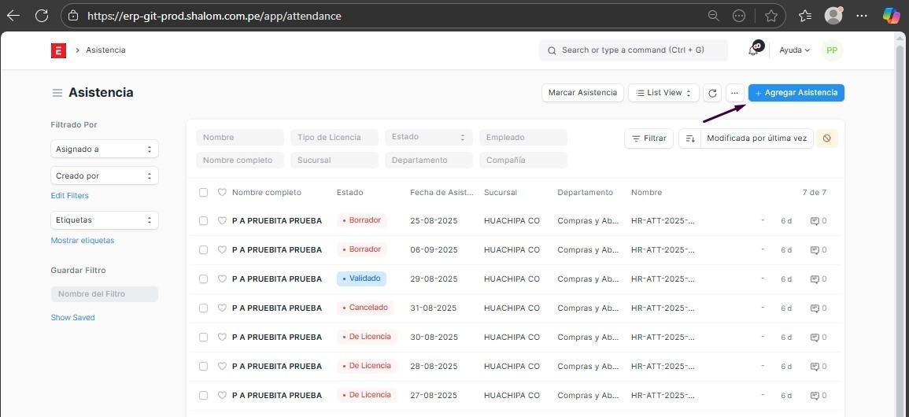
Task: Click the sort direction toggle icon
Action: 689,138
